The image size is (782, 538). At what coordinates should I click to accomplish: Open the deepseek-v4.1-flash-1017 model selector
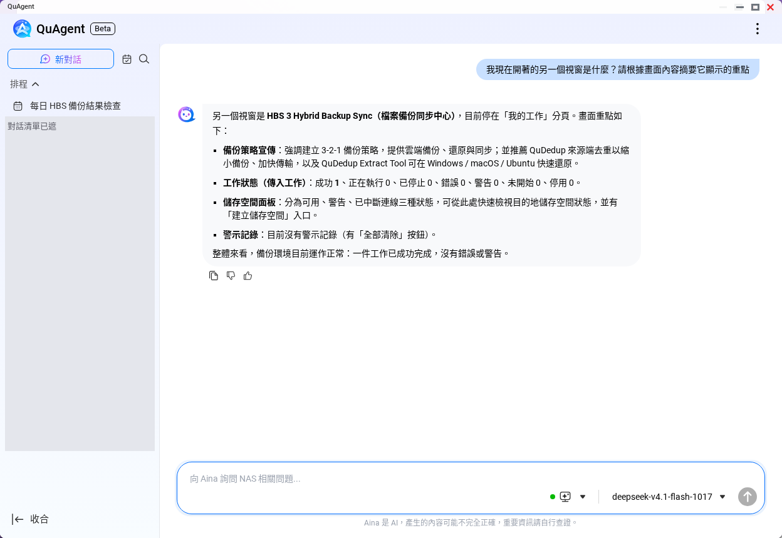pos(669,497)
